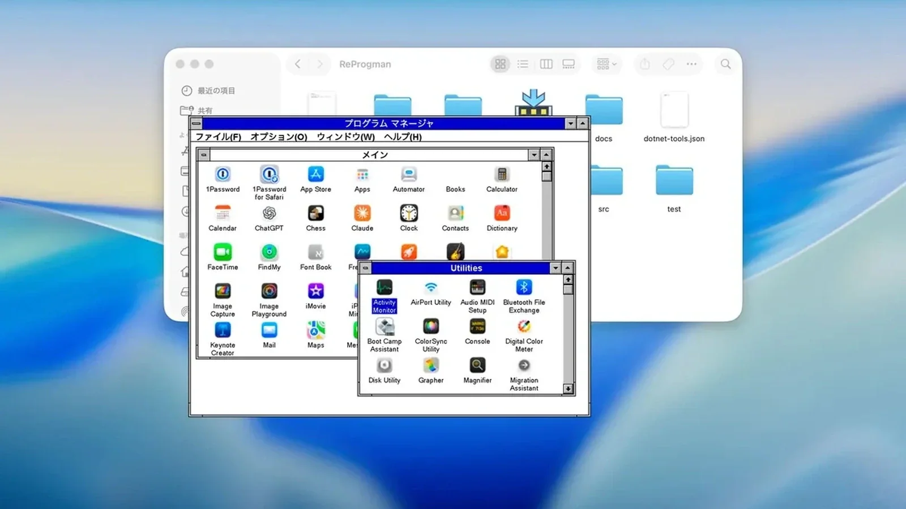Launch the Claude icon

point(362,213)
